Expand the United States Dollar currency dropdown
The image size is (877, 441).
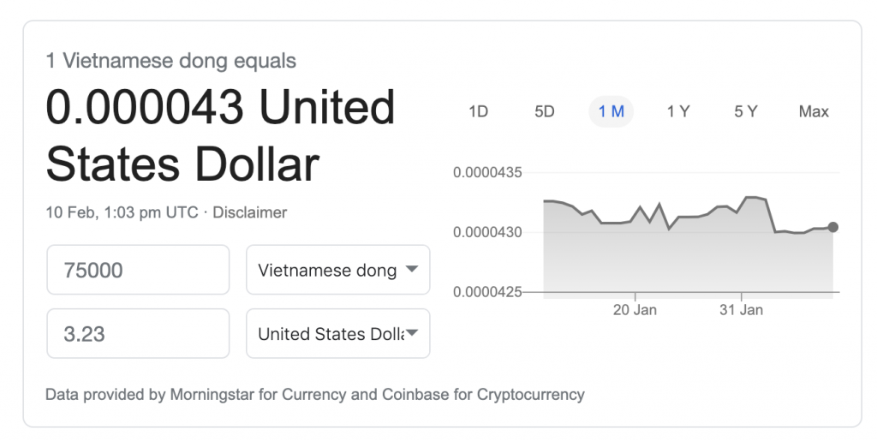point(338,333)
